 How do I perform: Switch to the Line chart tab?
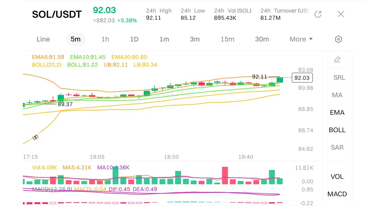pos(43,39)
